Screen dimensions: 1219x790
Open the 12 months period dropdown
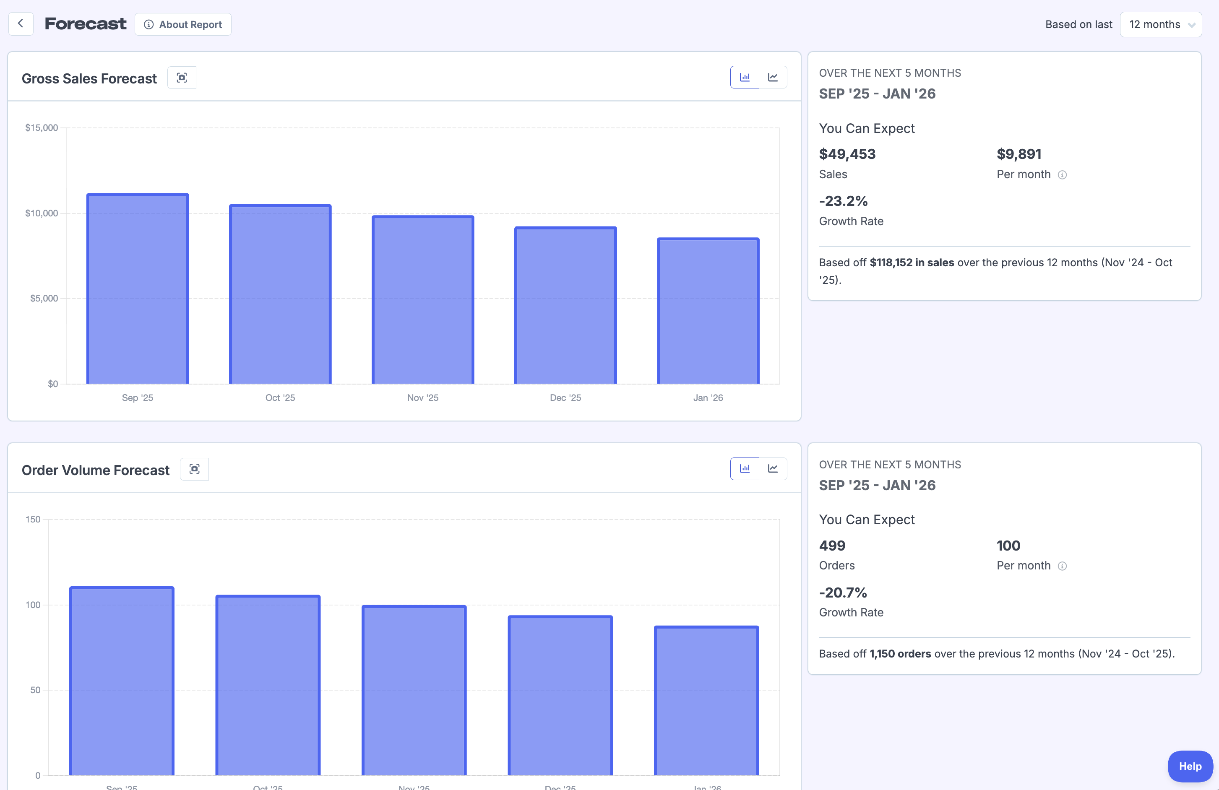coord(1160,25)
